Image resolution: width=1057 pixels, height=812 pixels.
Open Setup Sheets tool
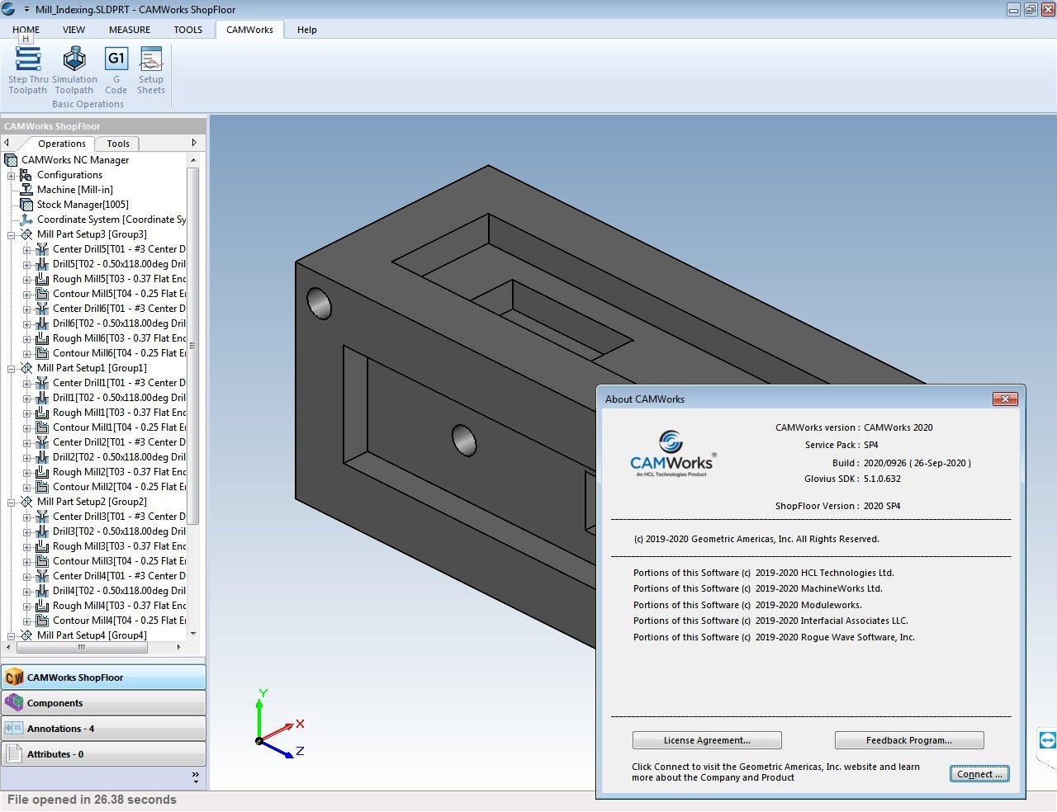click(x=151, y=71)
